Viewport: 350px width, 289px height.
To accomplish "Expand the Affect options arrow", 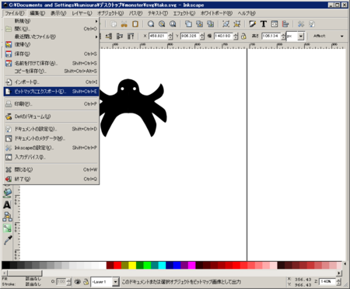I will click(x=342, y=36).
